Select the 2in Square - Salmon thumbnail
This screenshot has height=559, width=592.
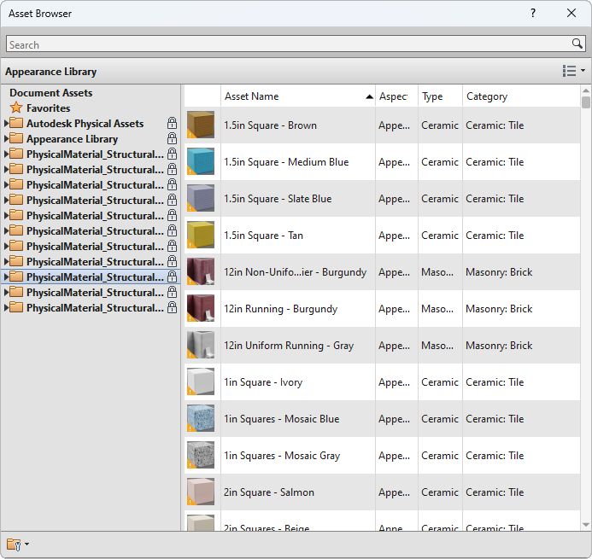tap(201, 492)
